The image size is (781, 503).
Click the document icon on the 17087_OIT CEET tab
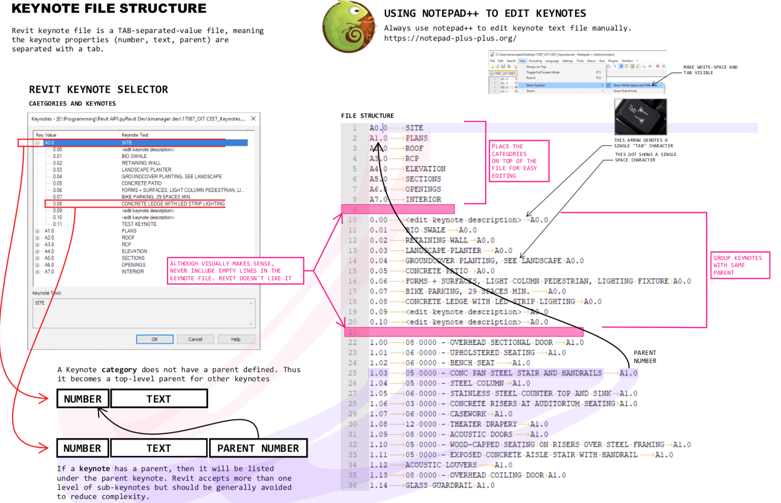click(491, 73)
